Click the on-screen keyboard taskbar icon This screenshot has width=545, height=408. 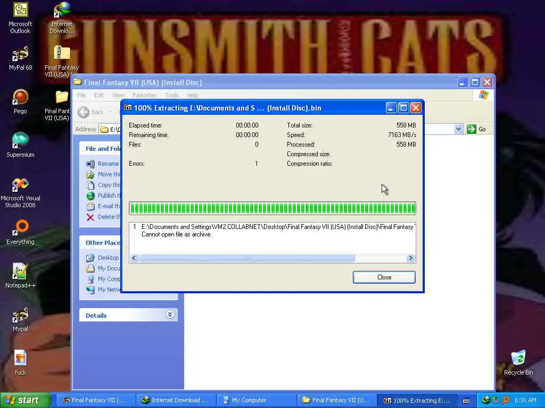(466, 401)
